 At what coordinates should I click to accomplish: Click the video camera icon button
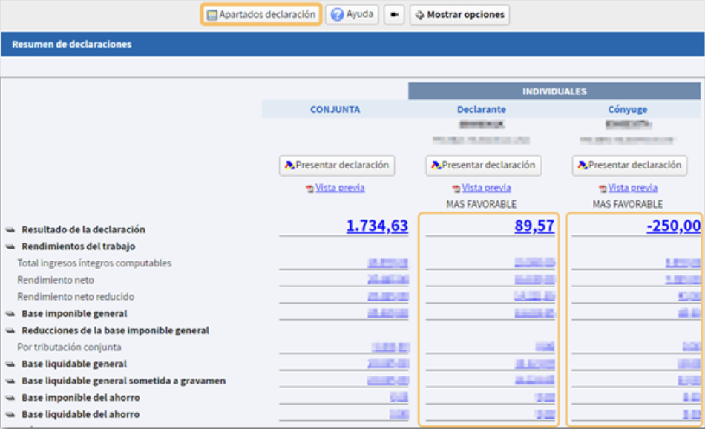(394, 15)
